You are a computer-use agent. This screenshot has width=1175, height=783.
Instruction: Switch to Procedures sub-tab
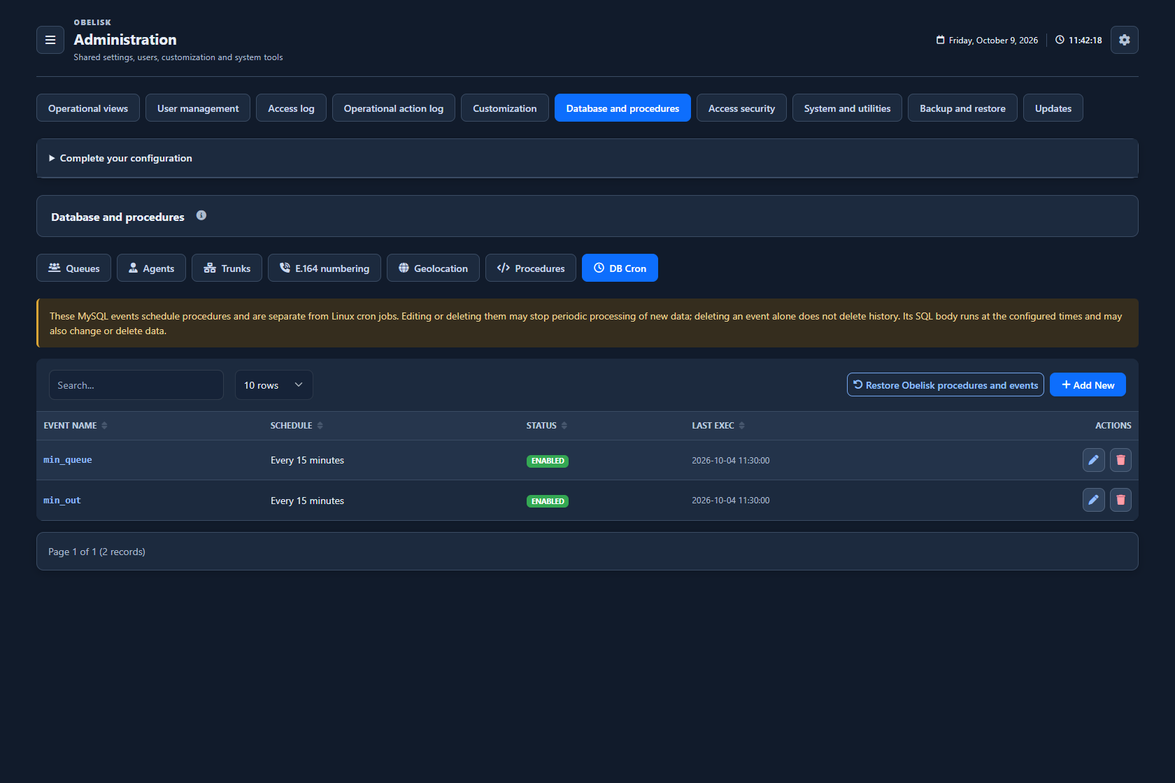coord(531,268)
